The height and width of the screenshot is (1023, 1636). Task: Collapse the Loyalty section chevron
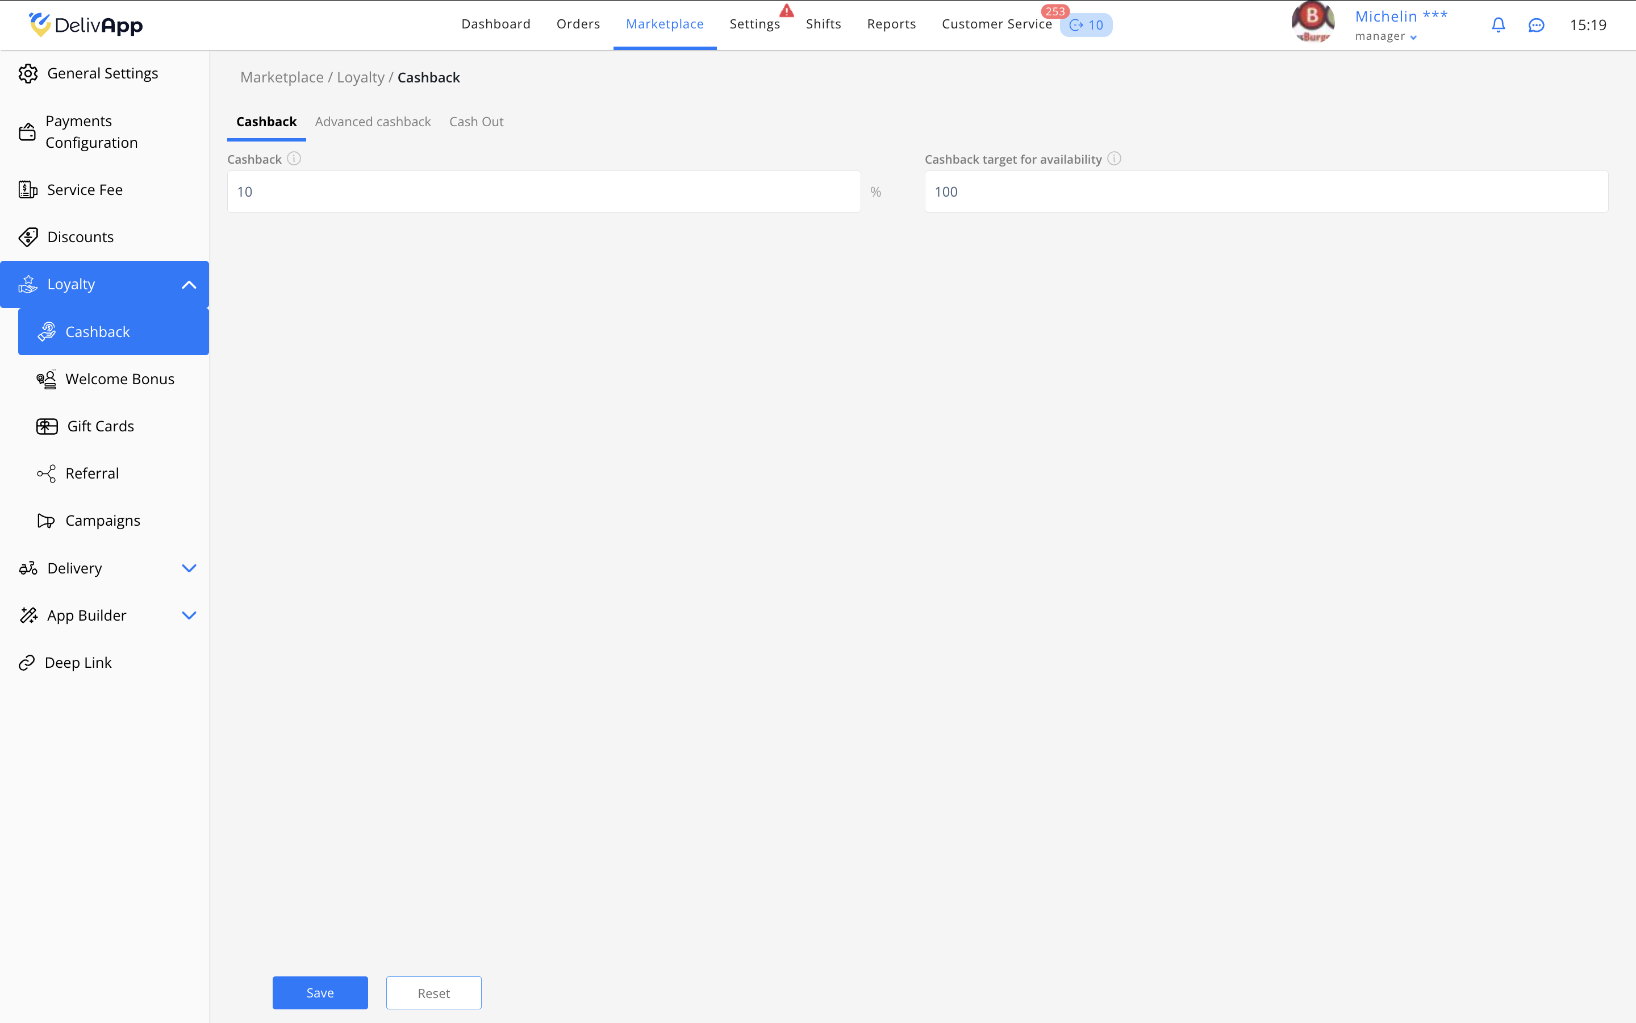click(x=189, y=285)
